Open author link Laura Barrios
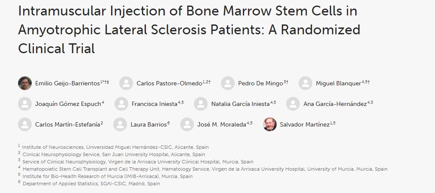Screen dimensions: 435x193 click(x=148, y=125)
